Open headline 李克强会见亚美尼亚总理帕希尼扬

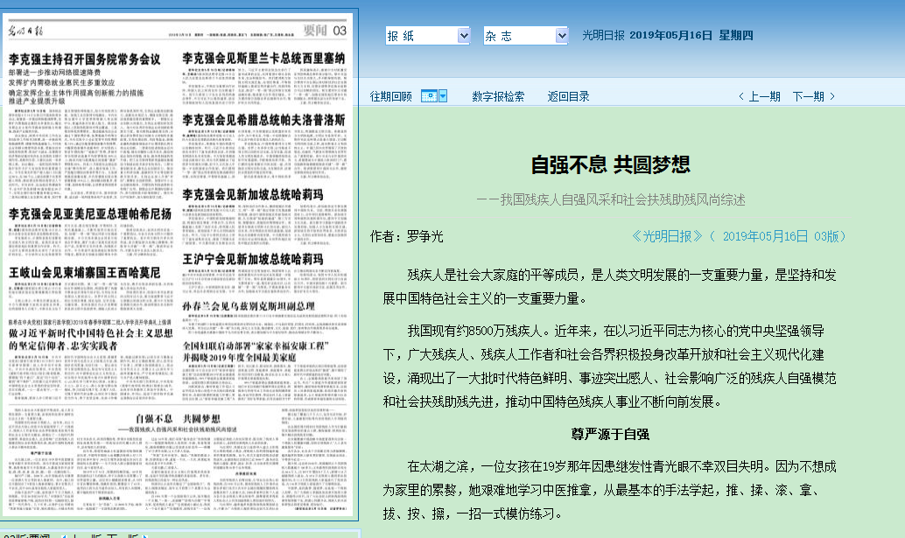pyautogui.click(x=90, y=214)
